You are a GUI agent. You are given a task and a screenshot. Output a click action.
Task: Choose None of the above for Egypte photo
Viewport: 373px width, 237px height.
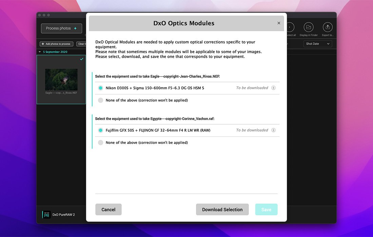click(100, 143)
